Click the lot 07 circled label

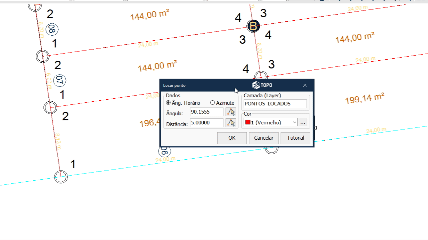pyautogui.click(x=60, y=80)
